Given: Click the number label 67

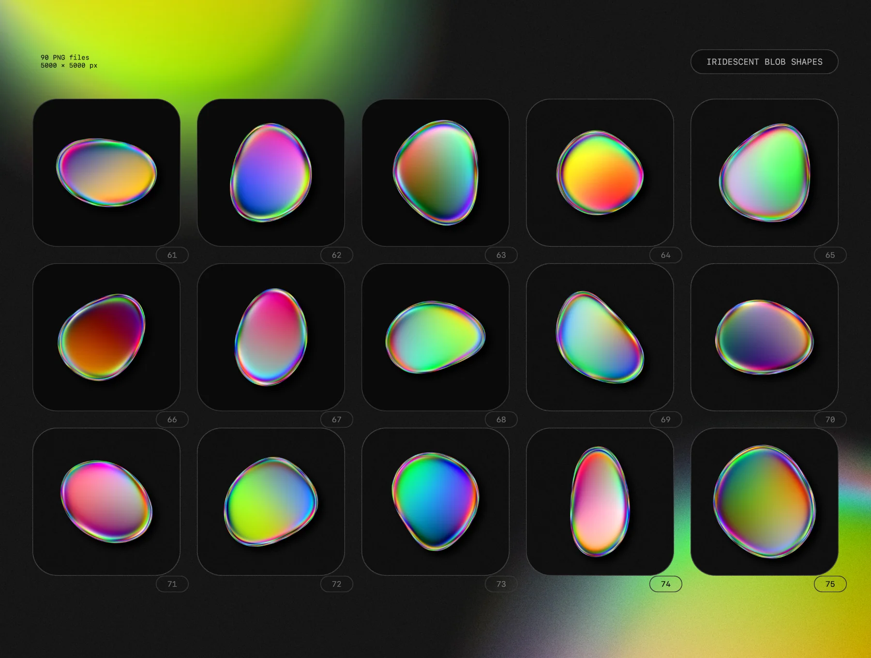Looking at the screenshot, I should tap(337, 419).
